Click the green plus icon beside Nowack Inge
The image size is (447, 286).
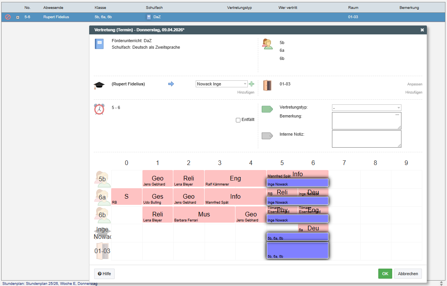[x=252, y=84]
